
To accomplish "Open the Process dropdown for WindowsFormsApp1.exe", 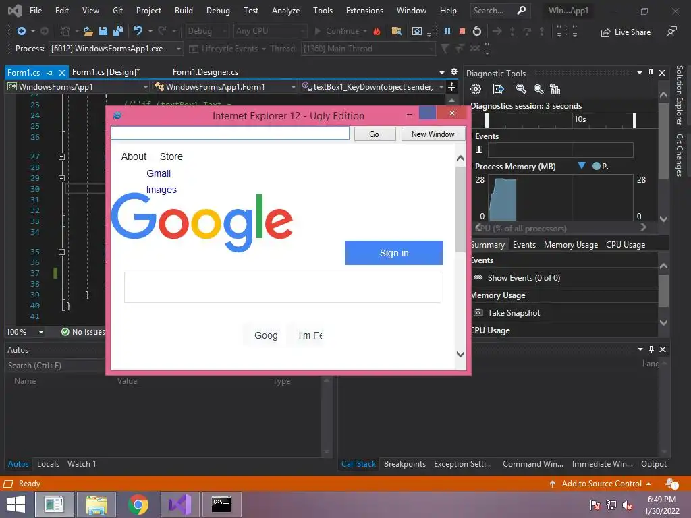I will click(x=178, y=49).
